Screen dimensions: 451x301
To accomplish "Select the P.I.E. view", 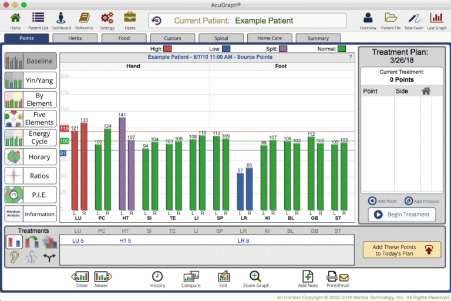I will tap(31, 195).
